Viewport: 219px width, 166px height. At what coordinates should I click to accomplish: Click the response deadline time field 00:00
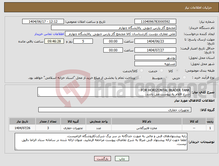pos(113,41)
